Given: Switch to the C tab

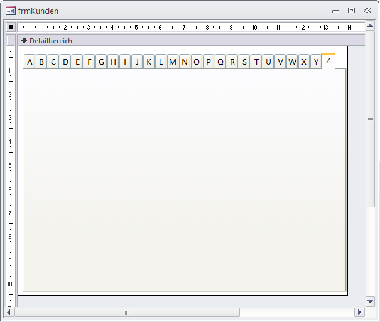Looking at the screenshot, I should tap(53, 62).
